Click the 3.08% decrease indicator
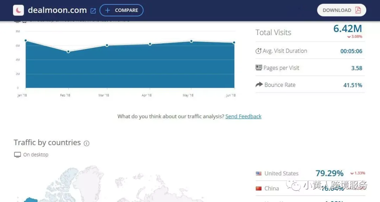 (x=355, y=36)
